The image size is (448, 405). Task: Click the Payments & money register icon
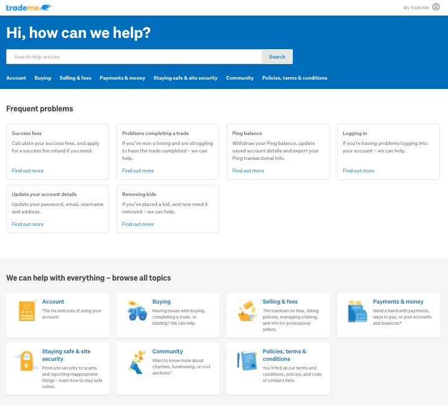click(357, 311)
